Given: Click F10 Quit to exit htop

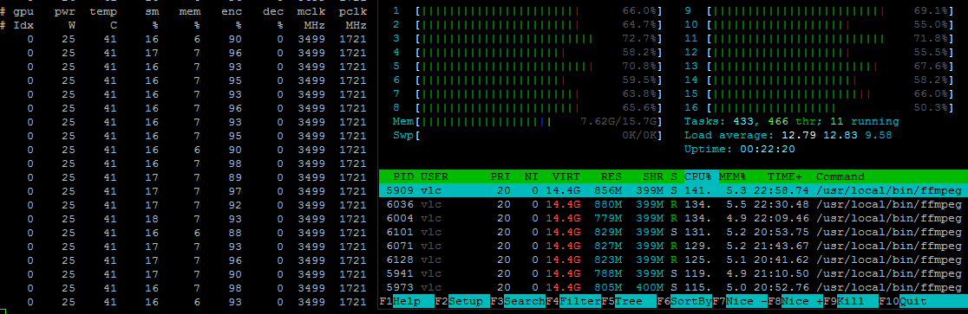Looking at the screenshot, I should [923, 301].
